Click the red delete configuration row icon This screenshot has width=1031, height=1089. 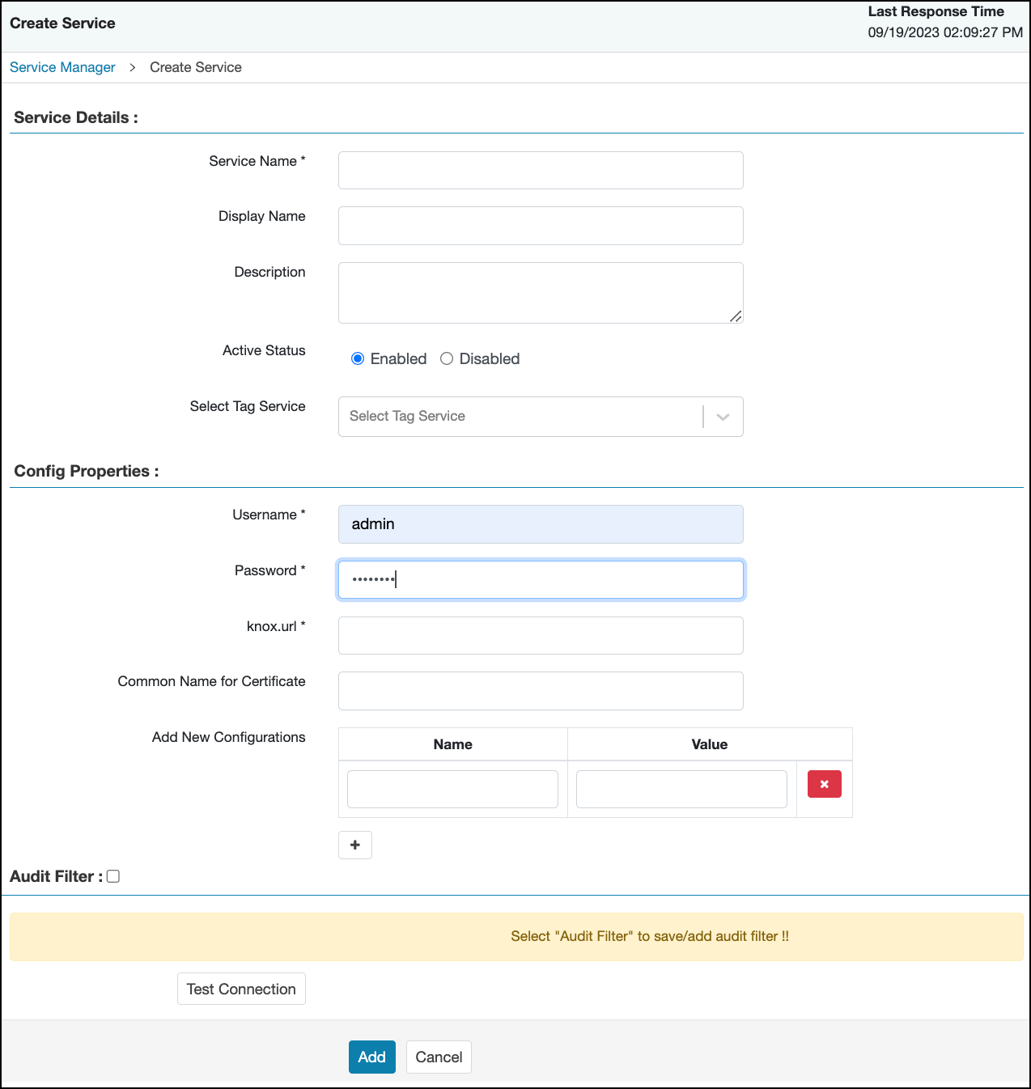coord(824,784)
